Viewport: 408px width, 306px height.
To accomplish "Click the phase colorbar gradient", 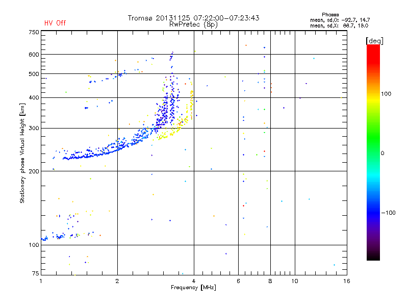I will click(x=373, y=152).
